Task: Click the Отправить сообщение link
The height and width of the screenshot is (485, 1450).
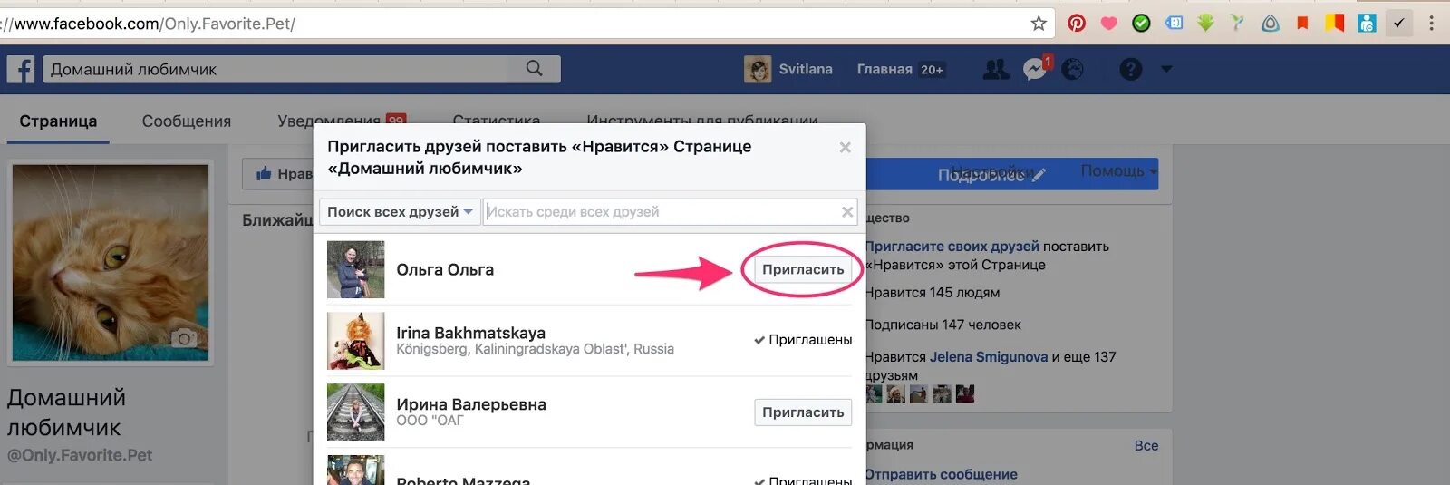Action: (x=942, y=474)
